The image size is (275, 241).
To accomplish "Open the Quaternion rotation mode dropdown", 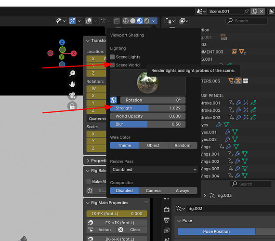I will (x=96, y=119).
